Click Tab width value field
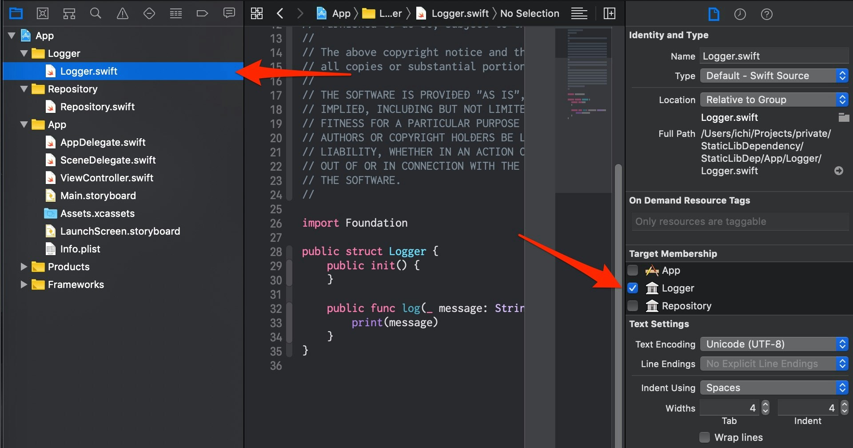Viewport: 853px width, 448px height. point(730,408)
